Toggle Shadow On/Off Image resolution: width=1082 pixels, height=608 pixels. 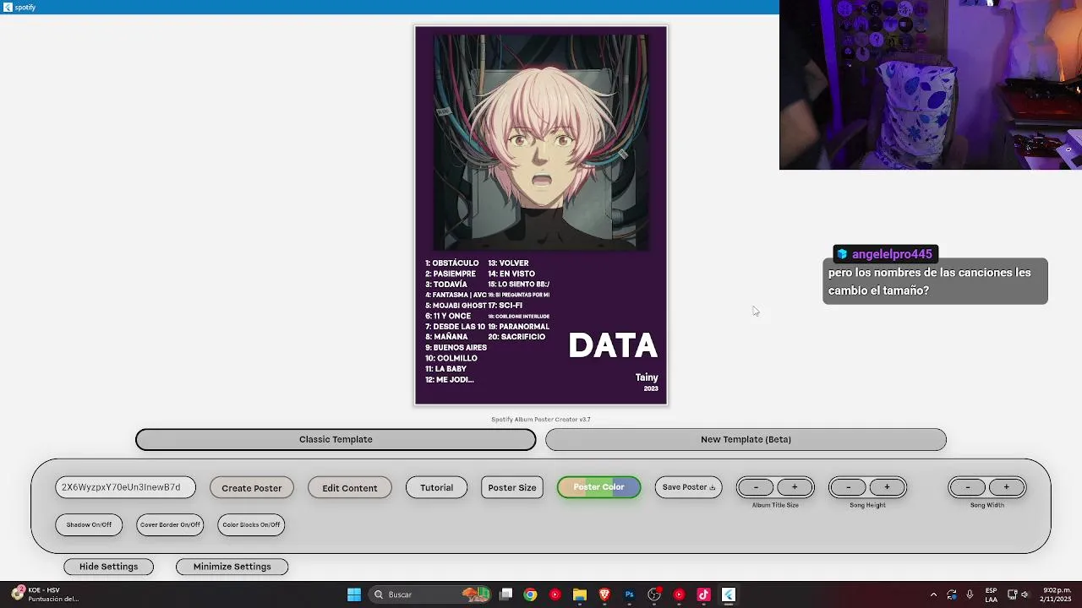tap(89, 524)
